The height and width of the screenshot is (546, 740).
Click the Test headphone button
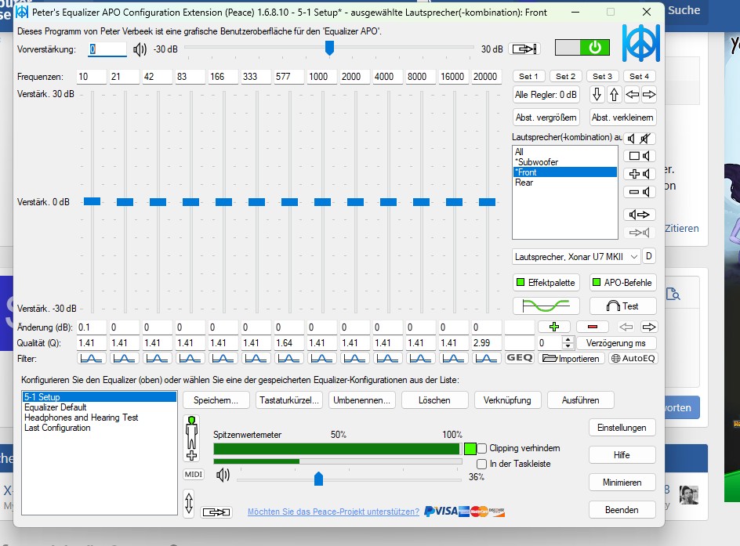click(x=623, y=306)
